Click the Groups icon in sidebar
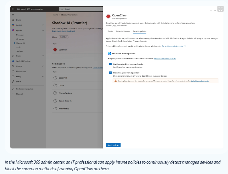Image resolution: width=228 pixels, height=174 pixels. coord(13,66)
